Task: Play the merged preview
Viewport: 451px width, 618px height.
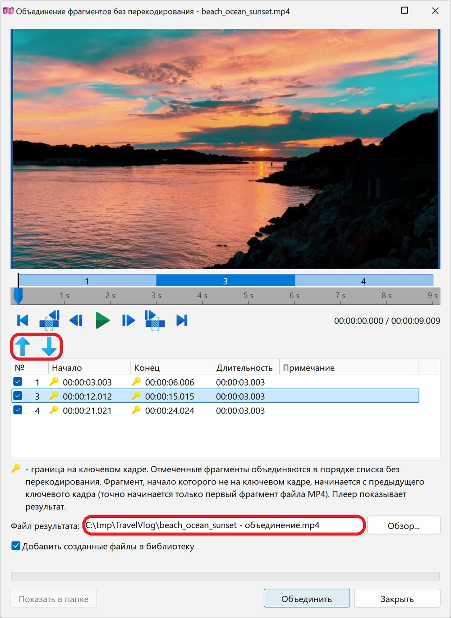Action: tap(103, 321)
